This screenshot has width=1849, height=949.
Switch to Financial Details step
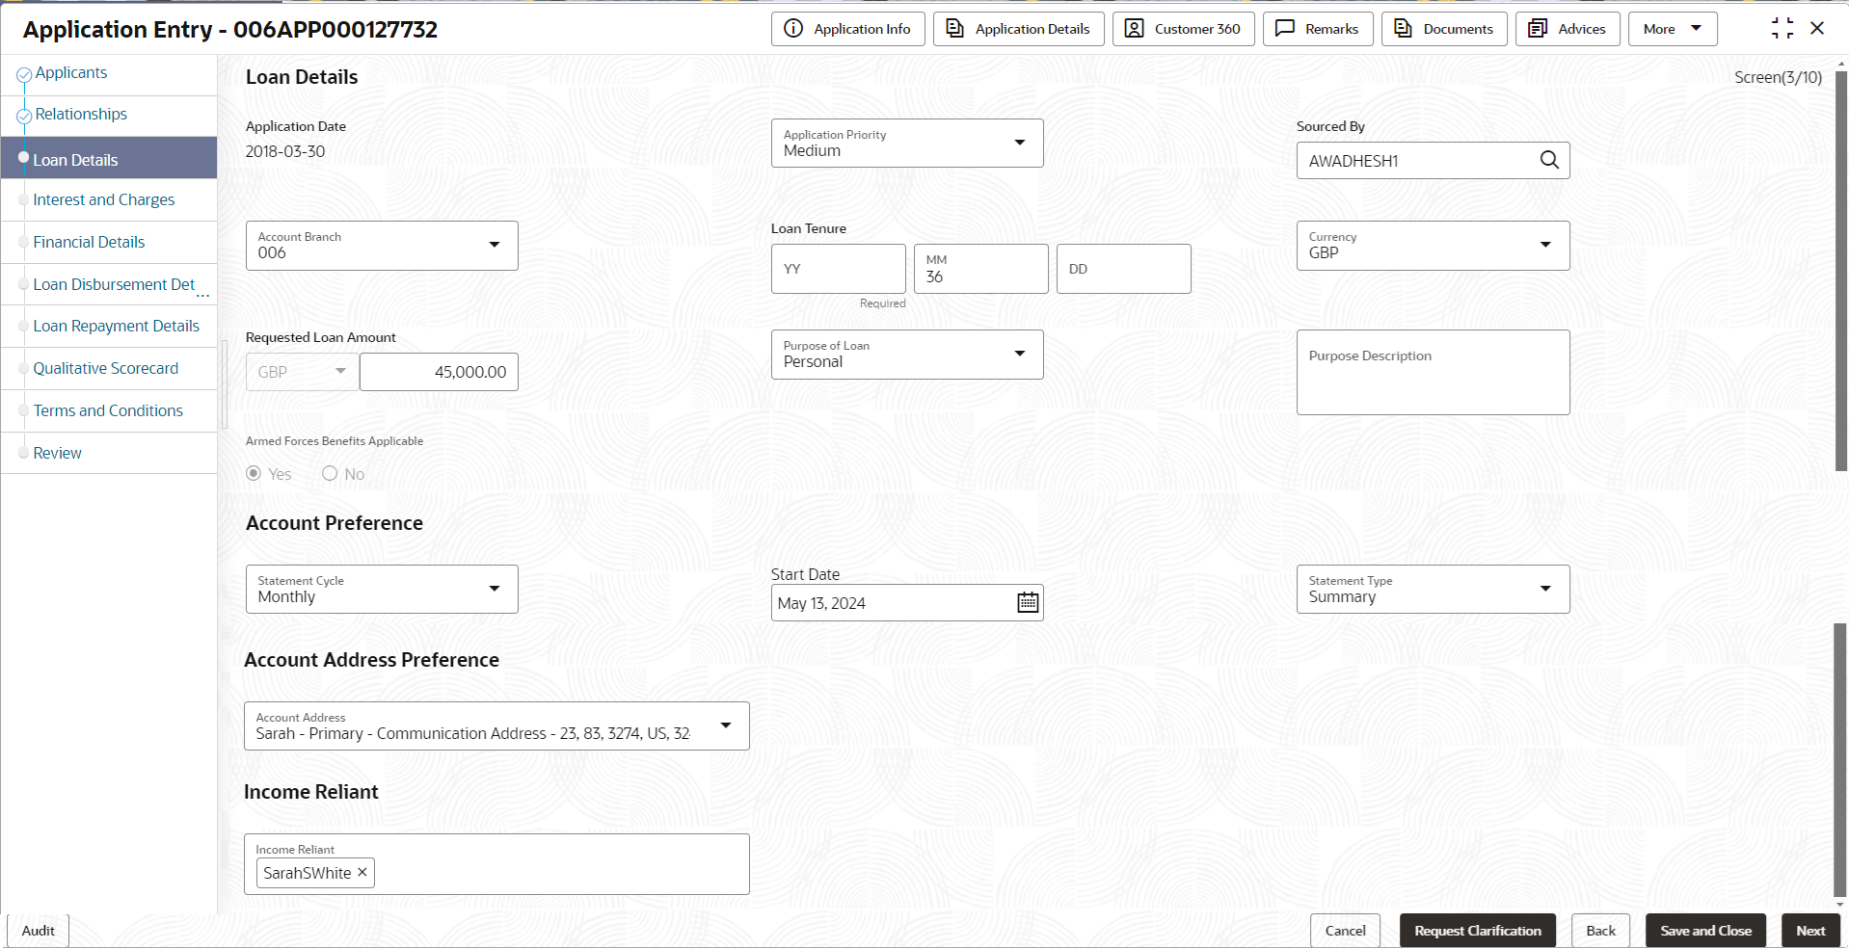(x=89, y=243)
